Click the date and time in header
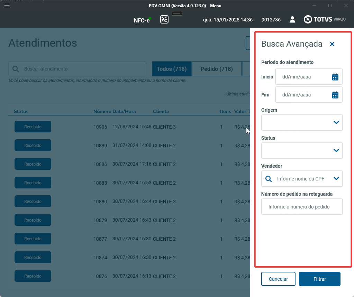354x297 pixels. [x=228, y=20]
